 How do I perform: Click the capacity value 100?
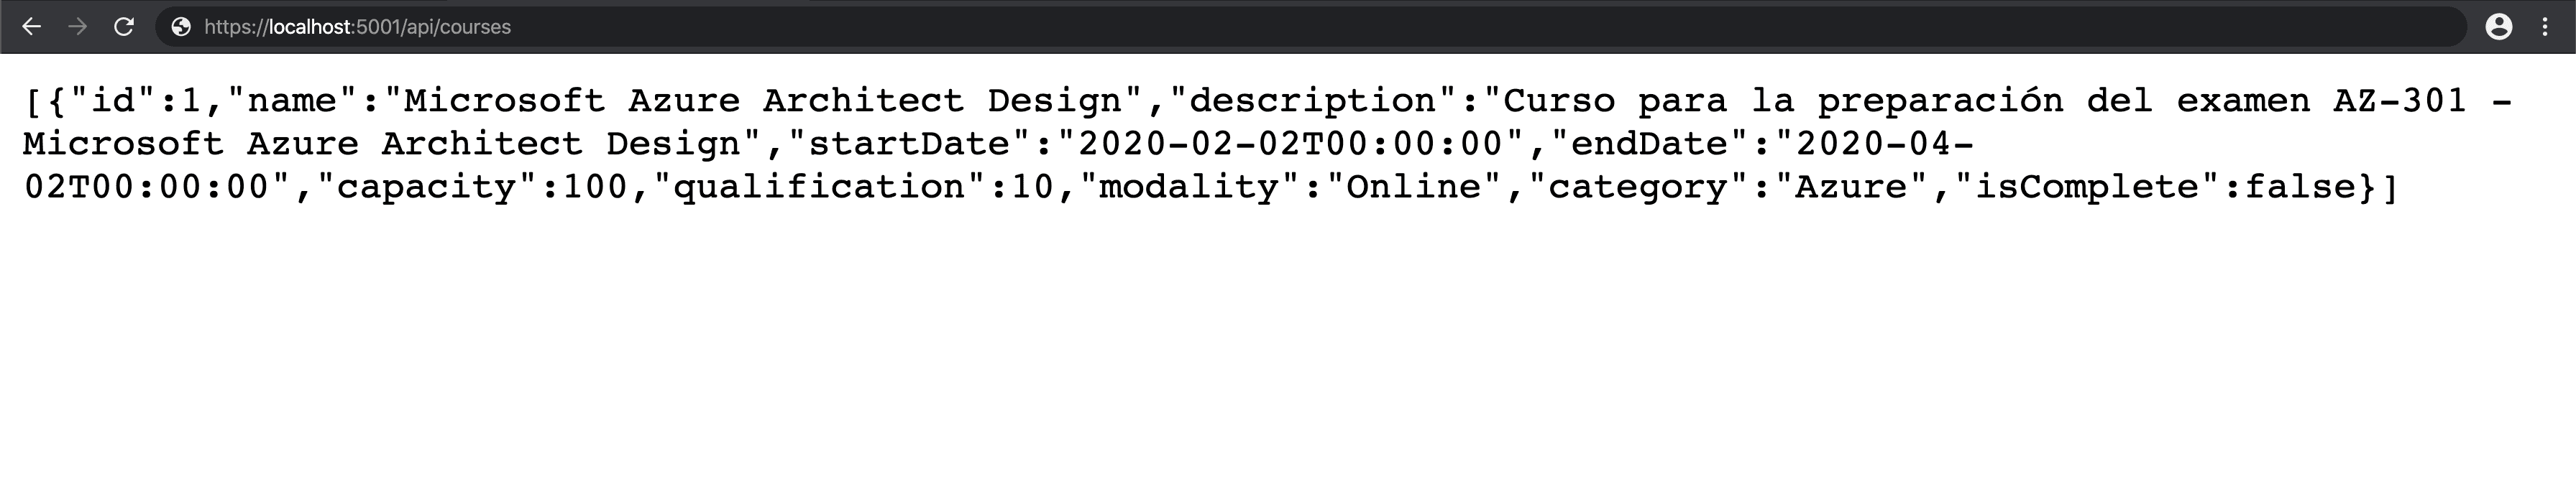click(596, 187)
